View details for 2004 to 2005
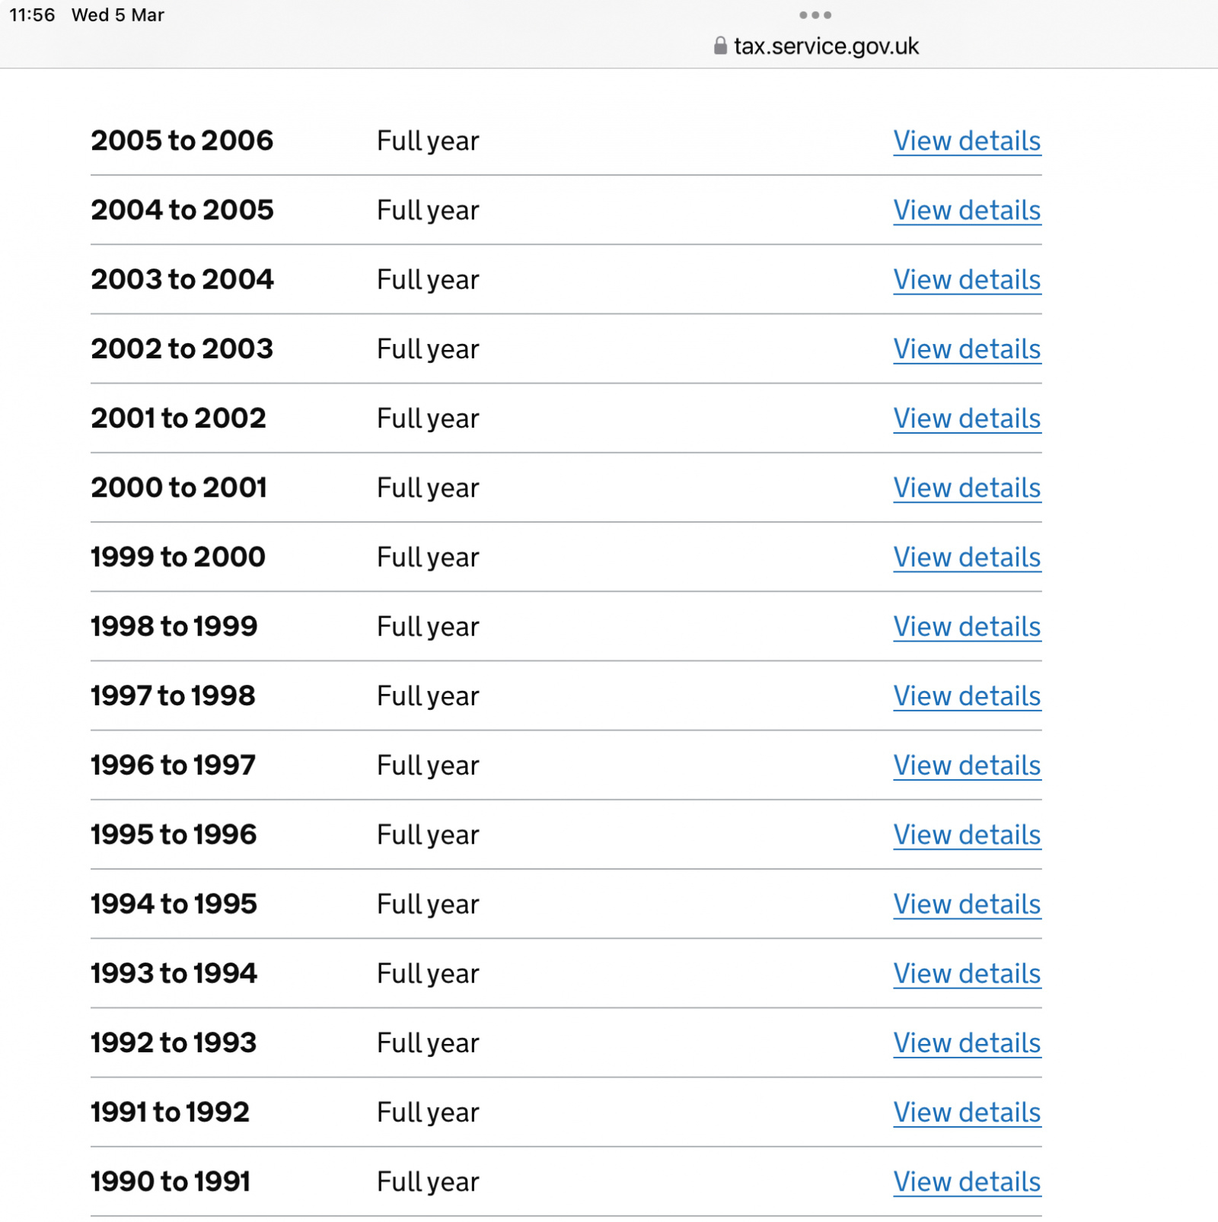The height and width of the screenshot is (1222, 1218). pyautogui.click(x=967, y=210)
